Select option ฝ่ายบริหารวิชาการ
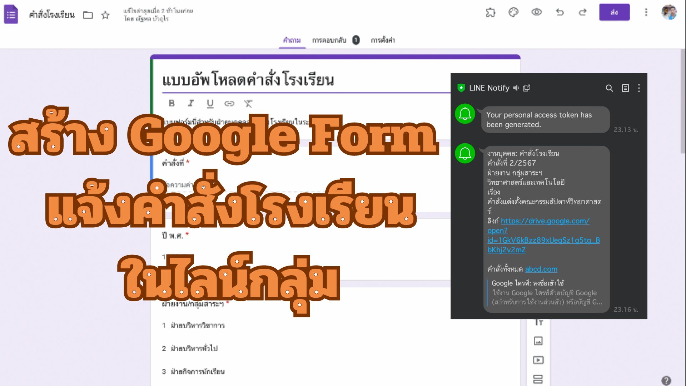686x386 pixels. pos(198,325)
